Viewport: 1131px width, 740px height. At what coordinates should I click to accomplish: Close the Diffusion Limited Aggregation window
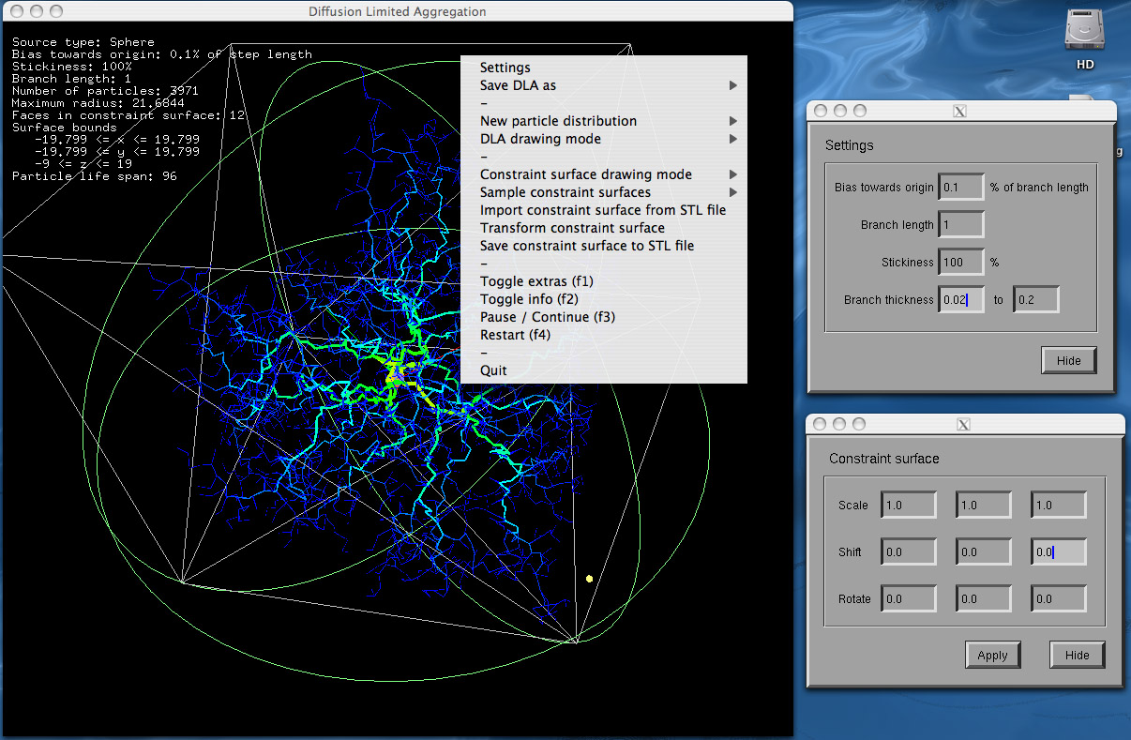coord(15,11)
